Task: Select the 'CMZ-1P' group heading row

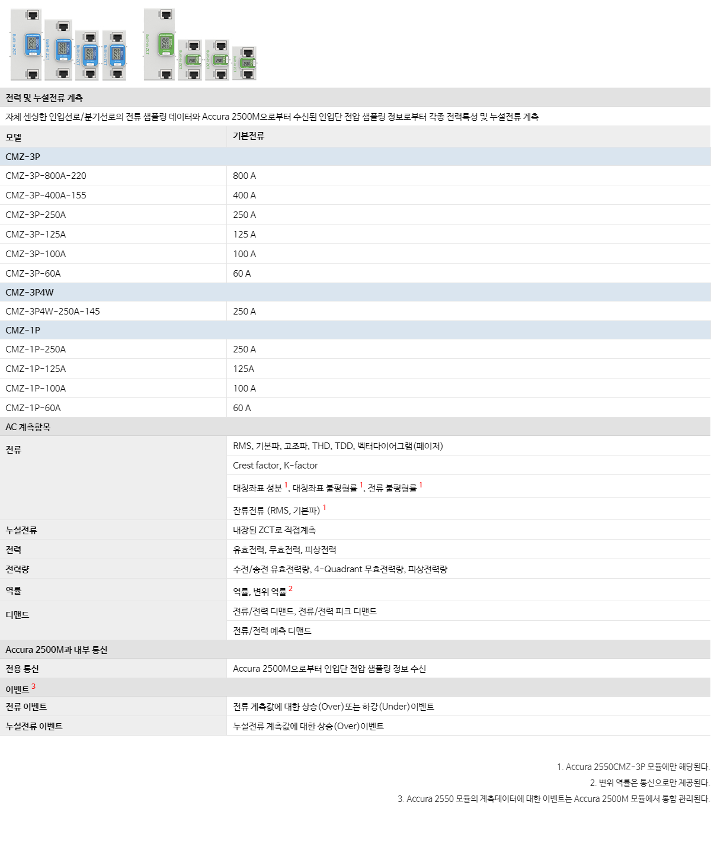Action: click(x=355, y=330)
